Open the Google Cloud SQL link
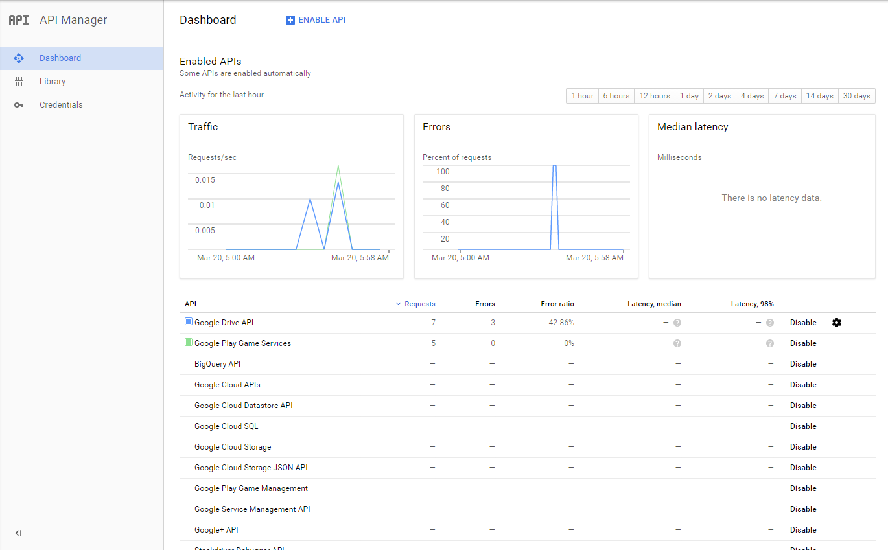This screenshot has width=888, height=550. 226,426
